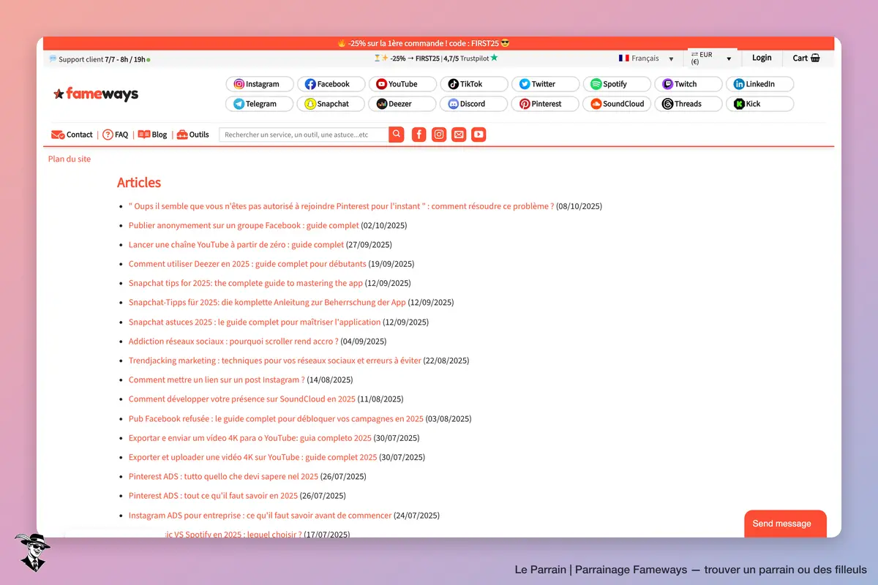Open the Lancer une chaîne YouTube article
The image size is (878, 585).
coord(236,244)
